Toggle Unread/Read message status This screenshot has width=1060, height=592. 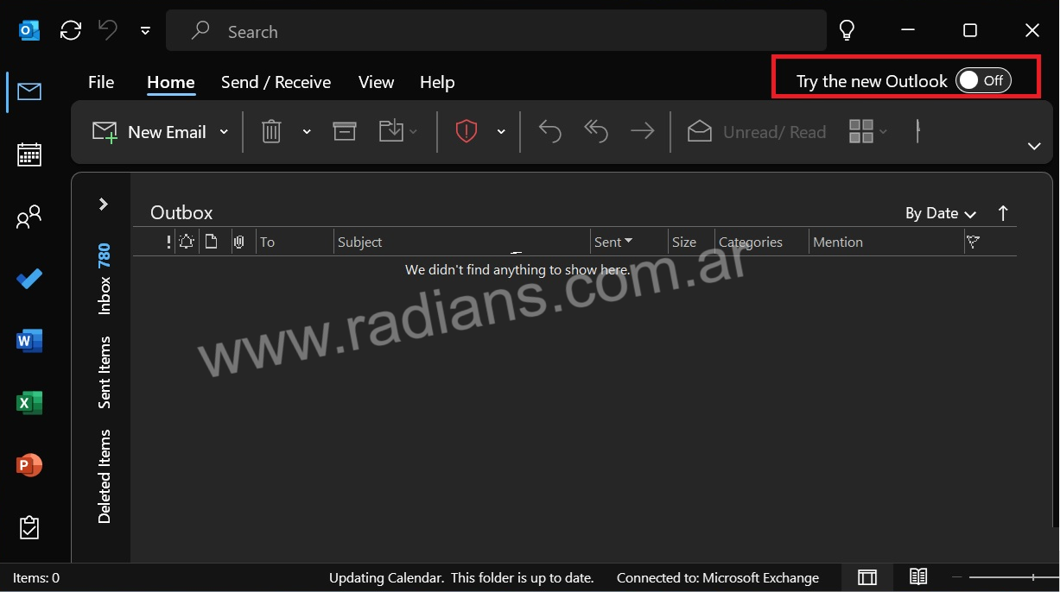coord(758,132)
